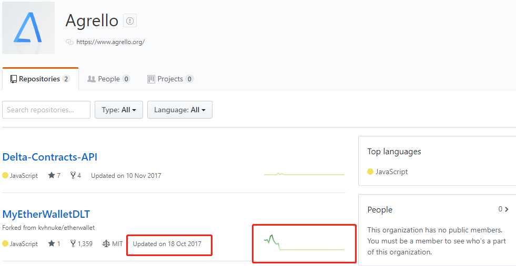Click the chain link icon before the URL
The image size is (516, 266).
69,42
